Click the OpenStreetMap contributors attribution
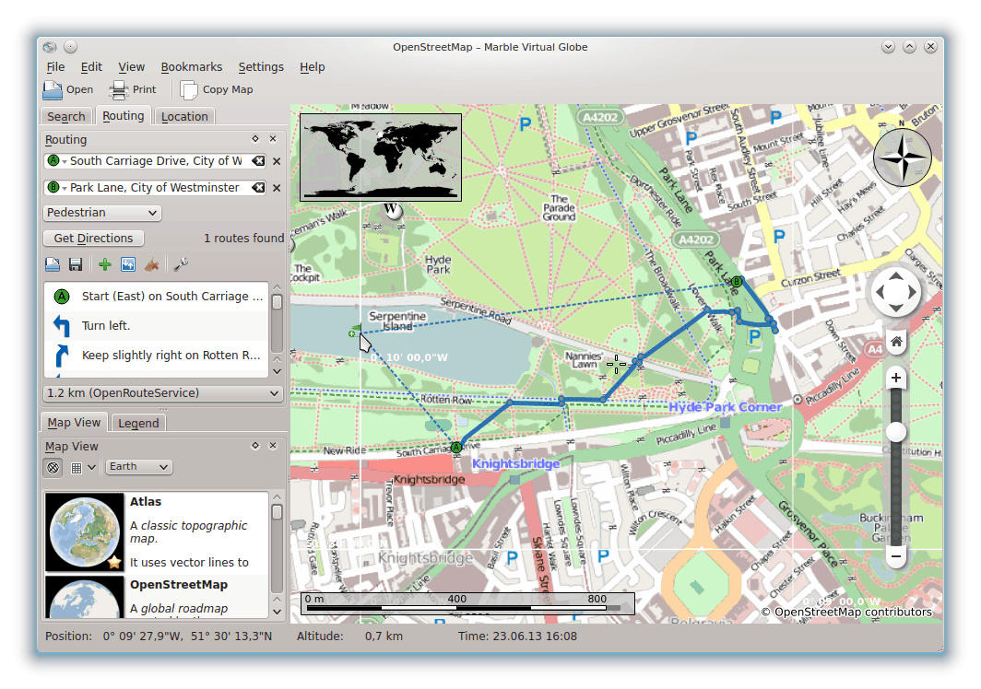Image resolution: width=981 pixels, height=689 pixels. [x=846, y=613]
